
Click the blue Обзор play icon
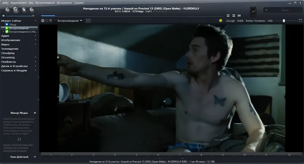pos(7,25)
